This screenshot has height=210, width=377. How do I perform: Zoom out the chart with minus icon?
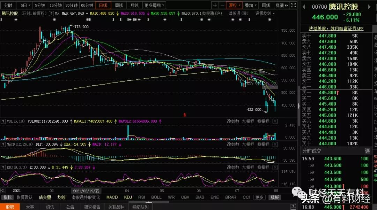click(222, 5)
